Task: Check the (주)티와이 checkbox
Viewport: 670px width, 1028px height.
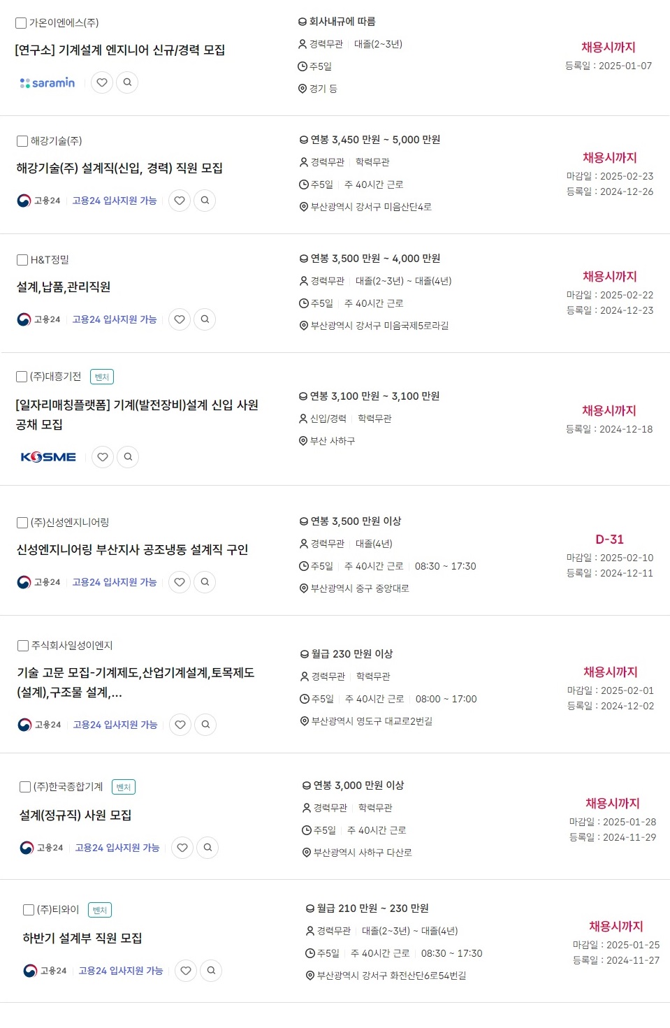Action: click(x=29, y=910)
